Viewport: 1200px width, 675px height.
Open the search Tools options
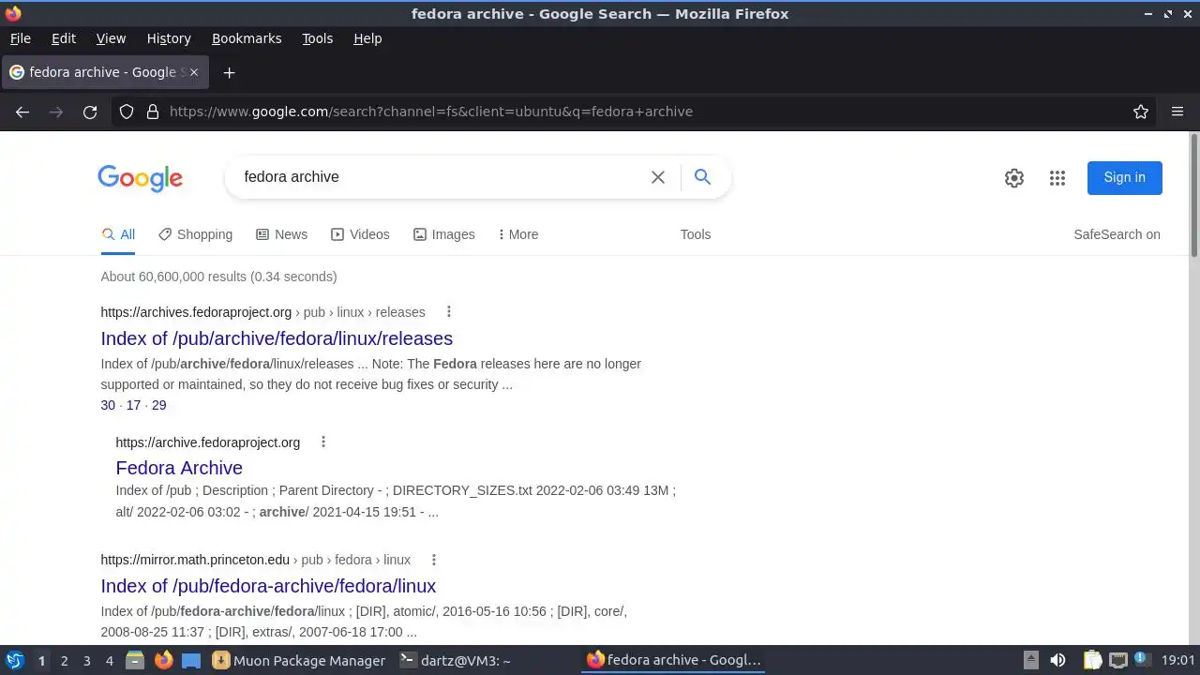[x=696, y=234]
